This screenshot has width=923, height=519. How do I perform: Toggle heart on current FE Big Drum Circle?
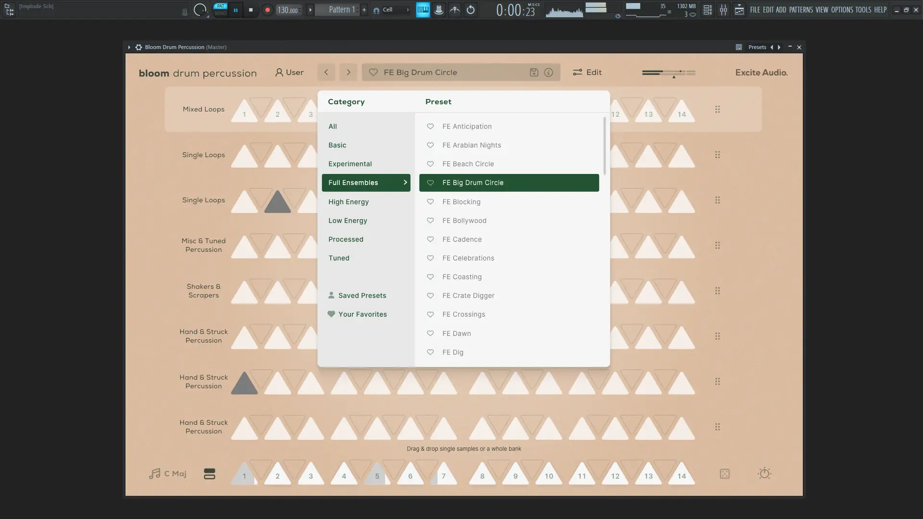(x=373, y=73)
